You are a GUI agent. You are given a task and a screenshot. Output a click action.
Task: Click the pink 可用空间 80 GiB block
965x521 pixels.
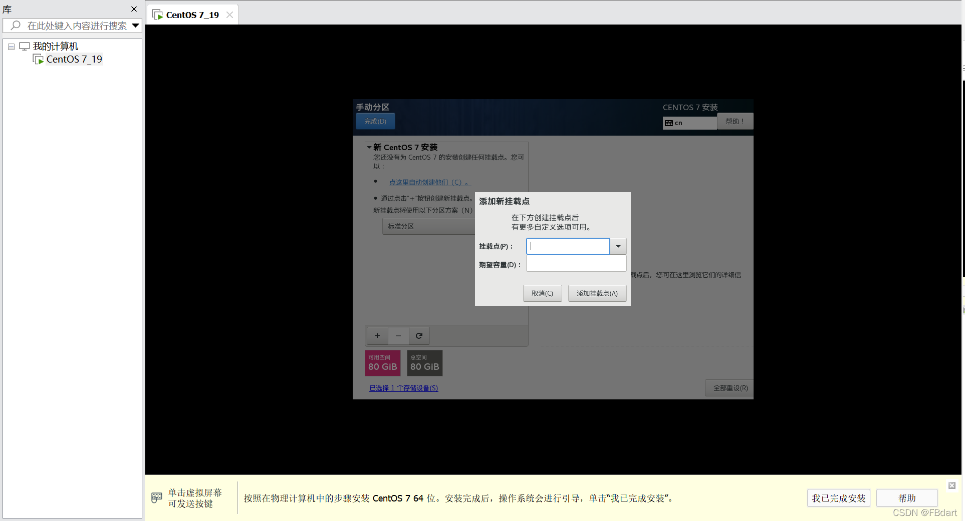382,363
